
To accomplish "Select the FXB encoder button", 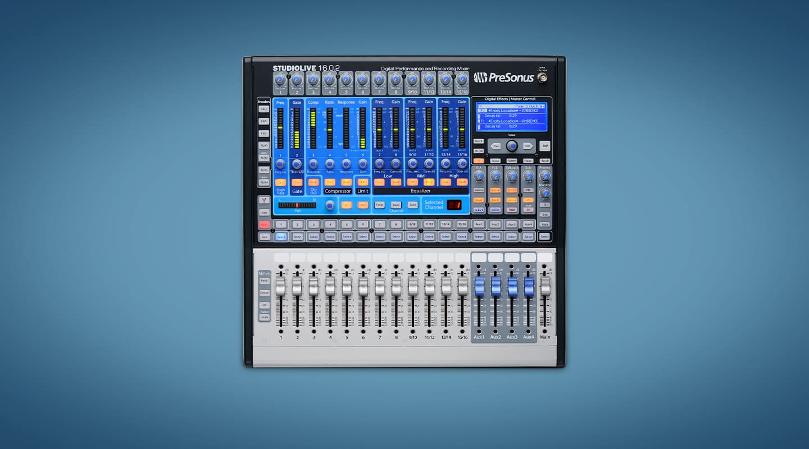I will 263,134.
